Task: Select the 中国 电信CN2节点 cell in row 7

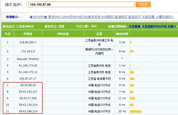Action: click(99, 85)
